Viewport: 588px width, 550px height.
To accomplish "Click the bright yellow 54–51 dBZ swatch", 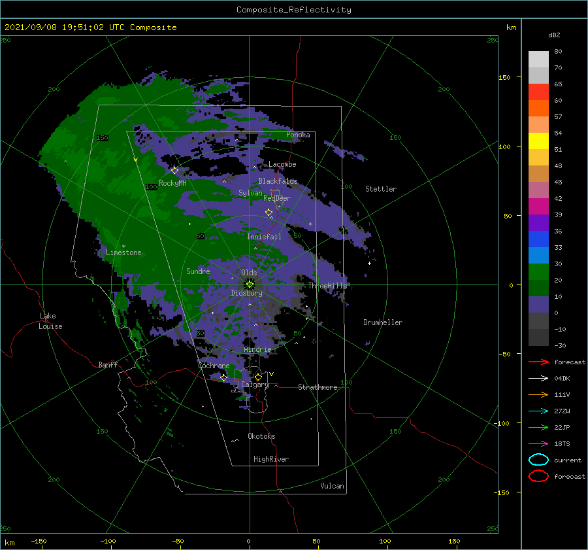I will pyautogui.click(x=538, y=141).
